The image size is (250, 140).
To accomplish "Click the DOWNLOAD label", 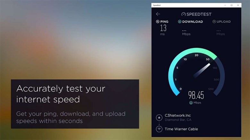I will coord(192,22).
